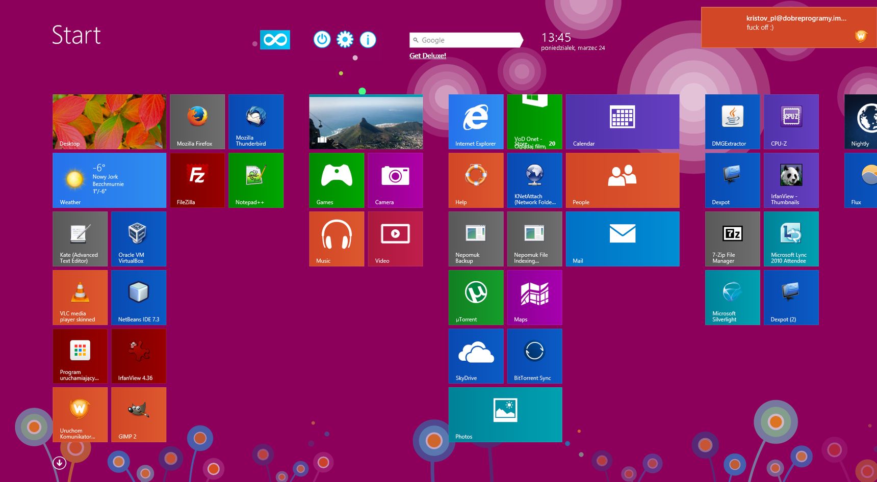The image size is (877, 482).
Task: Open settings via the gear icon
Action: [345, 39]
